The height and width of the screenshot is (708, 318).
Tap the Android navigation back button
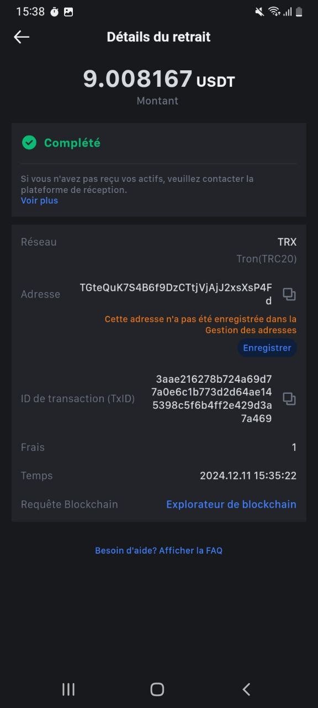pyautogui.click(x=247, y=689)
